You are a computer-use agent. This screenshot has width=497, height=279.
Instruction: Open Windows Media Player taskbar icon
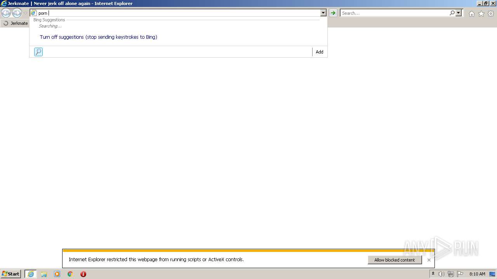tap(57, 274)
